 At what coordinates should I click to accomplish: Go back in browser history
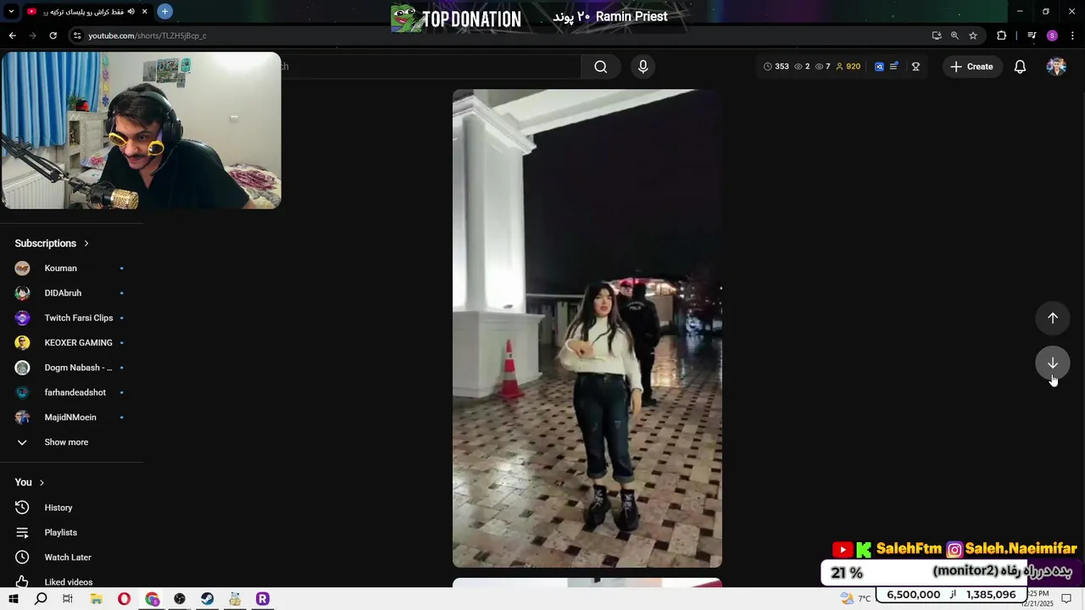(12, 36)
